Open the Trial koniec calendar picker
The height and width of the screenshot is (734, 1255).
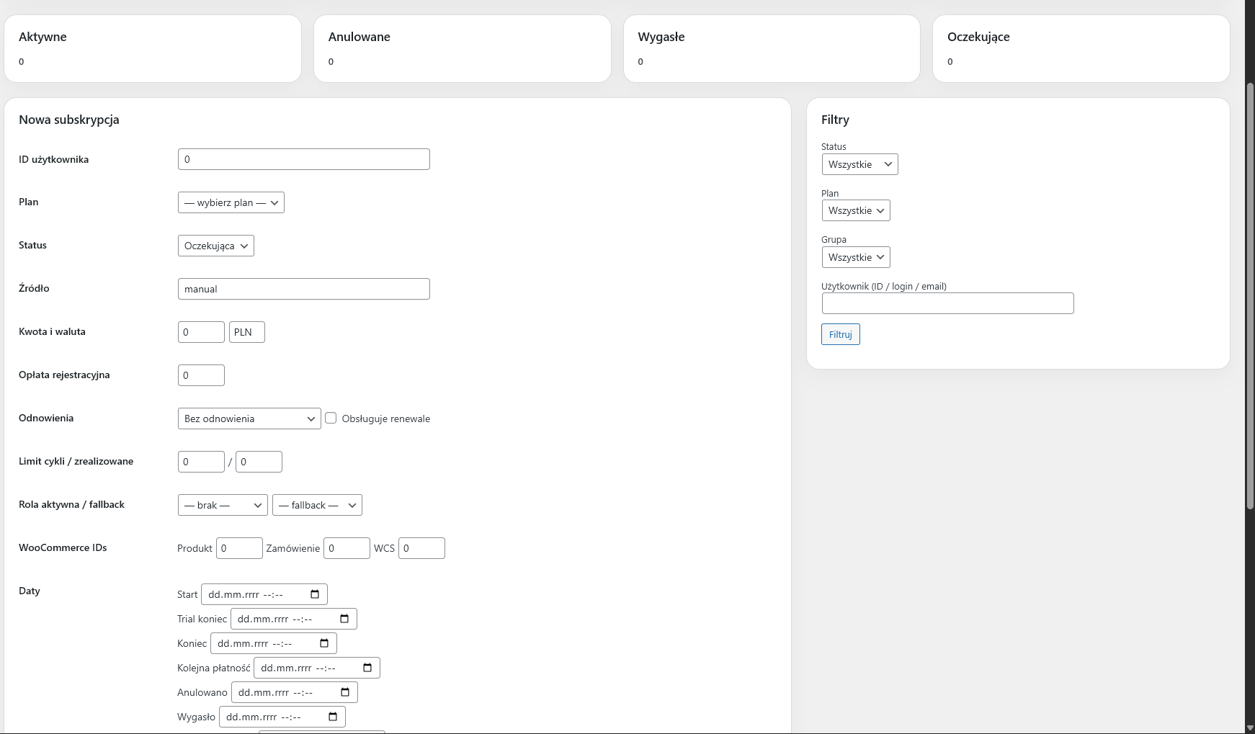pyautogui.click(x=344, y=618)
